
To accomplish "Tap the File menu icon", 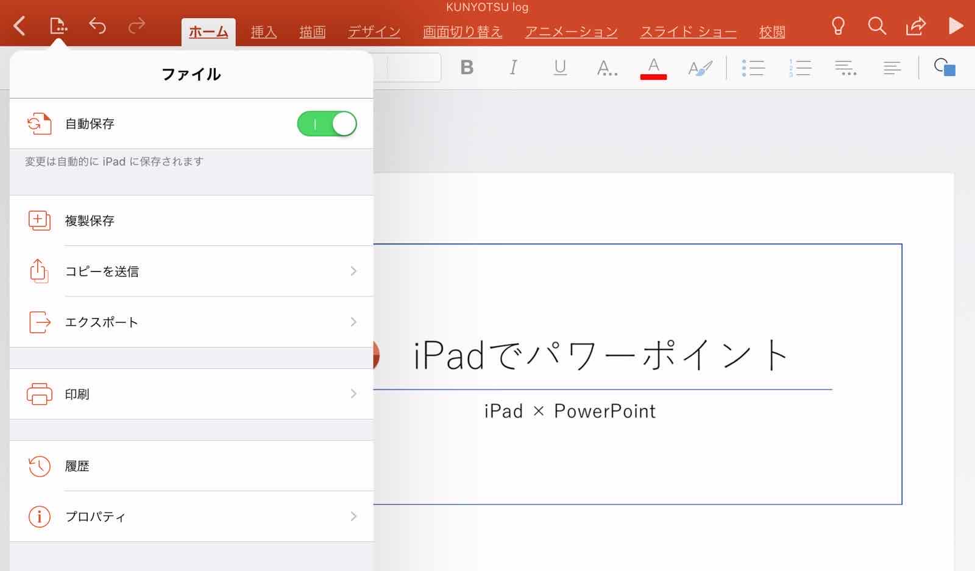I will pos(58,26).
